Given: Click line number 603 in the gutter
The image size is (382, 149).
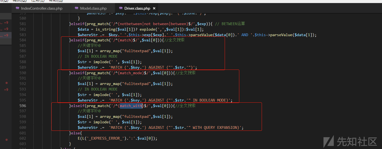Looking at the screenshot, I should point(23,144).
